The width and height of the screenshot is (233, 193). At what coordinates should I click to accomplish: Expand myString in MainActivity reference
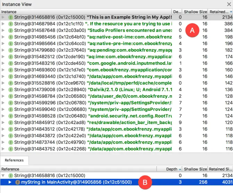10,182
